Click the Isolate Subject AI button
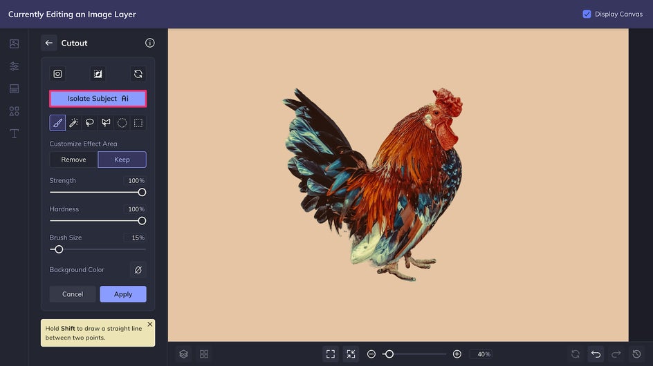 98,99
